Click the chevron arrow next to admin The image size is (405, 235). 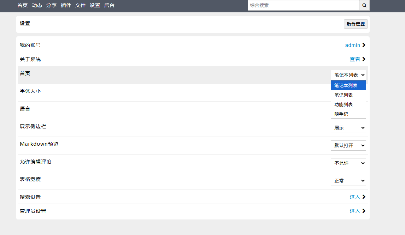pyautogui.click(x=364, y=45)
